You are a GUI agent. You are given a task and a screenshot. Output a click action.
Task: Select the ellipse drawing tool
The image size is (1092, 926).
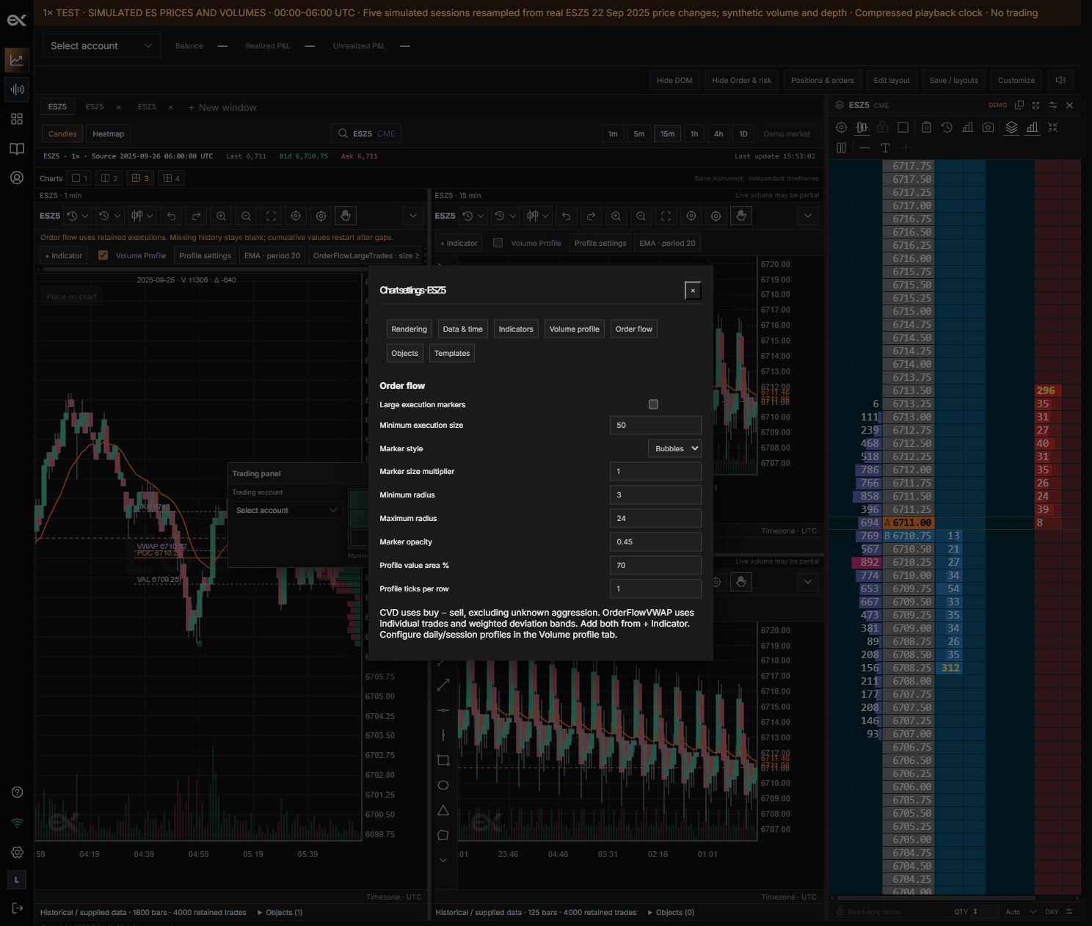coord(443,785)
